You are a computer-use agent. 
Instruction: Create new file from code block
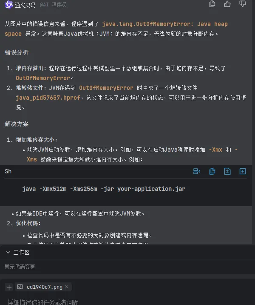[243, 171]
